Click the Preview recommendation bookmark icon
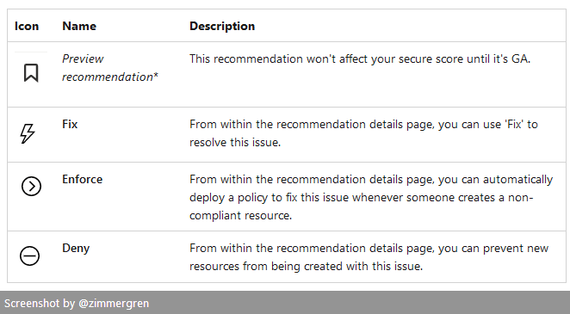570x314 pixels. pyautogui.click(x=31, y=73)
